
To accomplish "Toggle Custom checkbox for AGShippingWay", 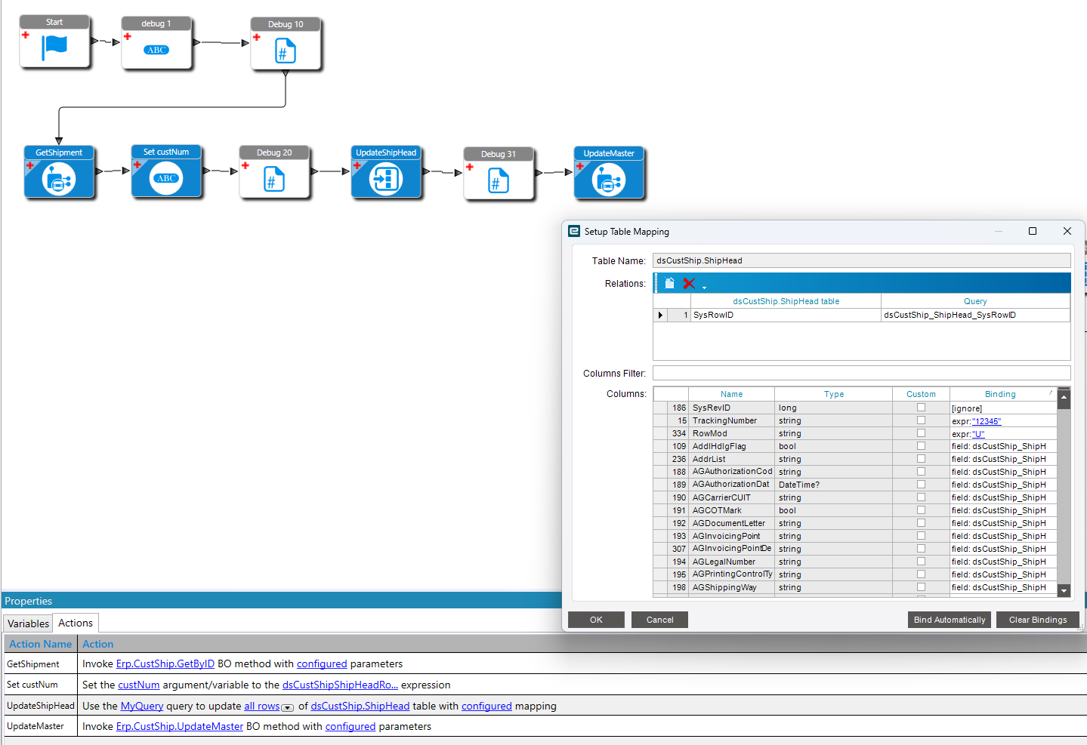I will (x=921, y=587).
